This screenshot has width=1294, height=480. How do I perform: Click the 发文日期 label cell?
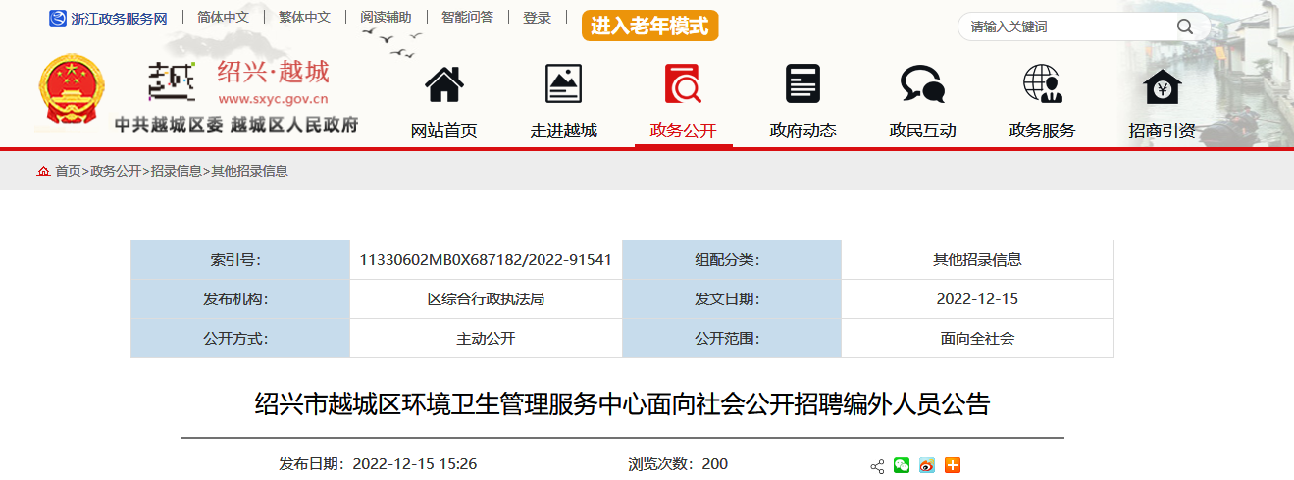pyautogui.click(x=732, y=299)
